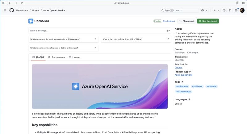The height and width of the screenshot is (134, 247).
Task: Open the pull requests icon in header
Action: [x=230, y=10]
